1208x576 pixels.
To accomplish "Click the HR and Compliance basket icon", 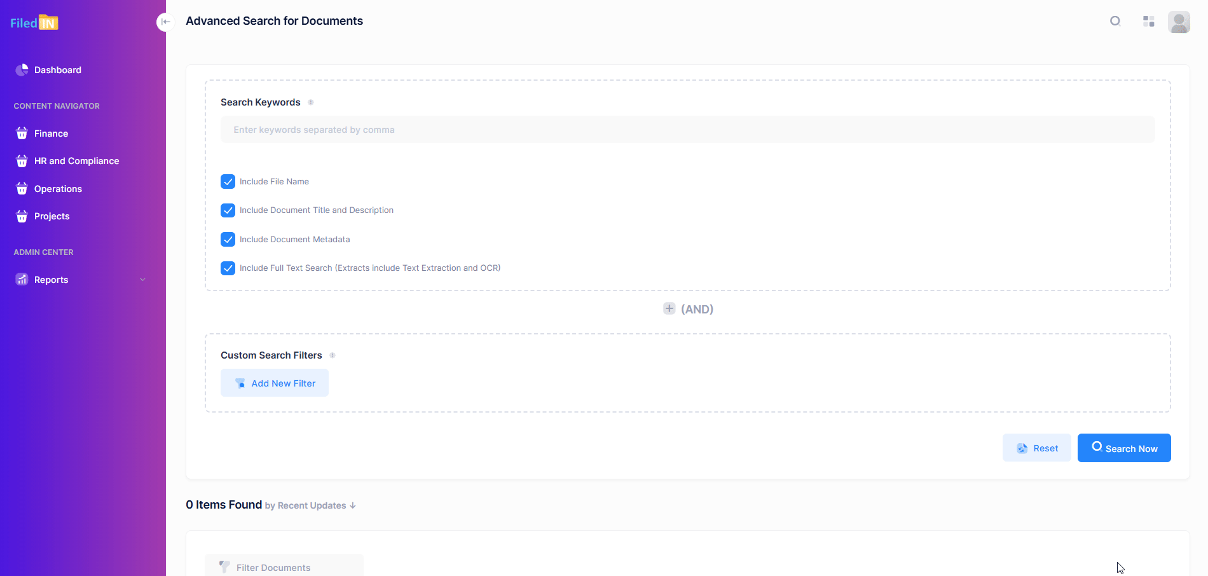I will (x=22, y=161).
